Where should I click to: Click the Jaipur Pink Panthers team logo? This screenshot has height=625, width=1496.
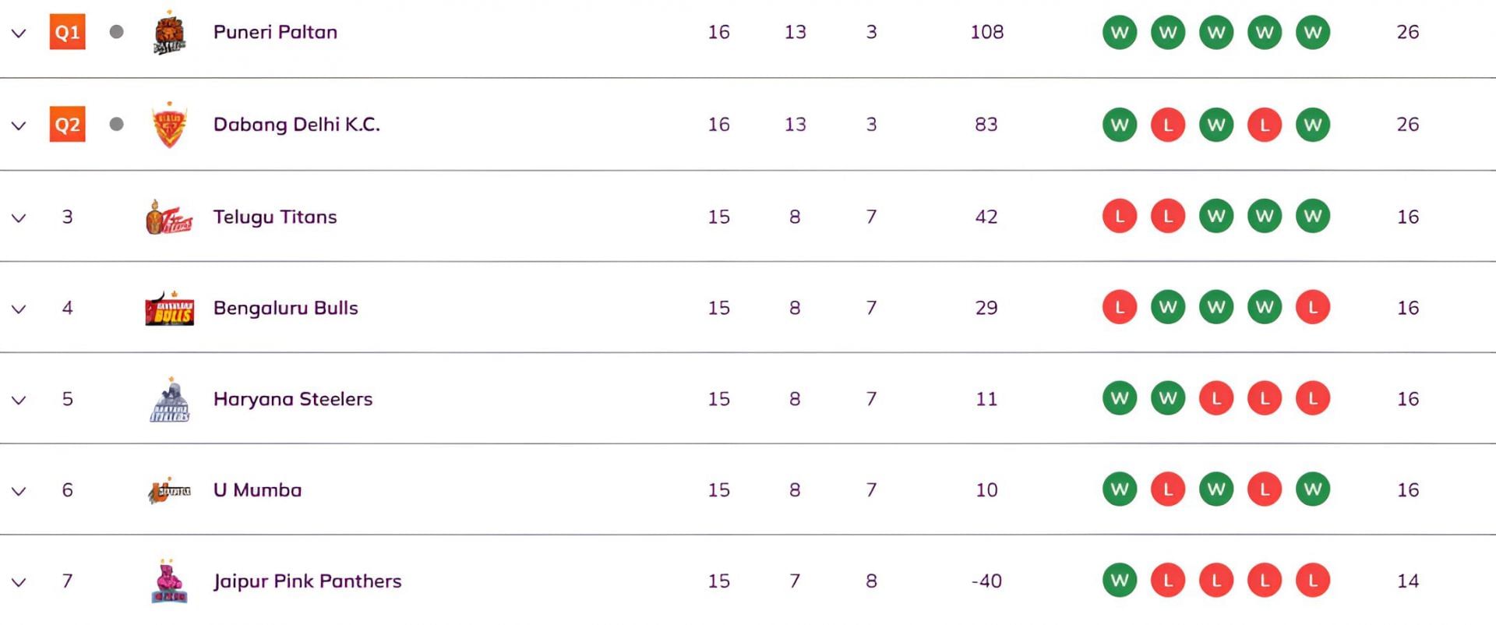pos(169,582)
